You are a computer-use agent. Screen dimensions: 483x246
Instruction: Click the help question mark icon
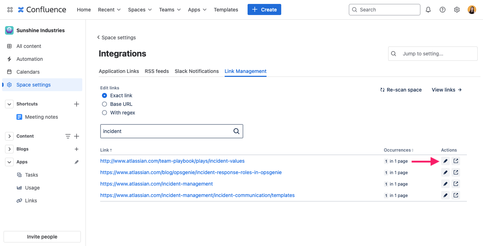(442, 10)
